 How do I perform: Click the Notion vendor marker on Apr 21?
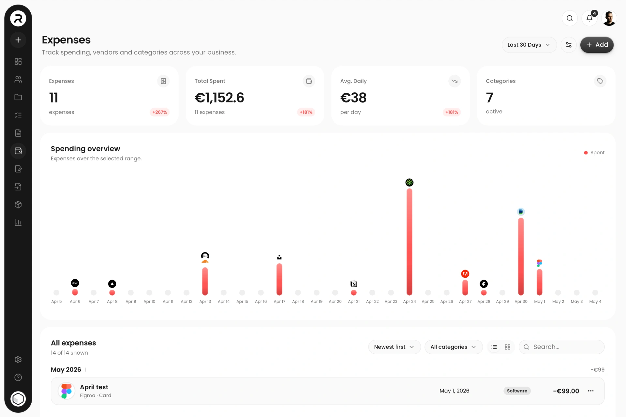[354, 284]
